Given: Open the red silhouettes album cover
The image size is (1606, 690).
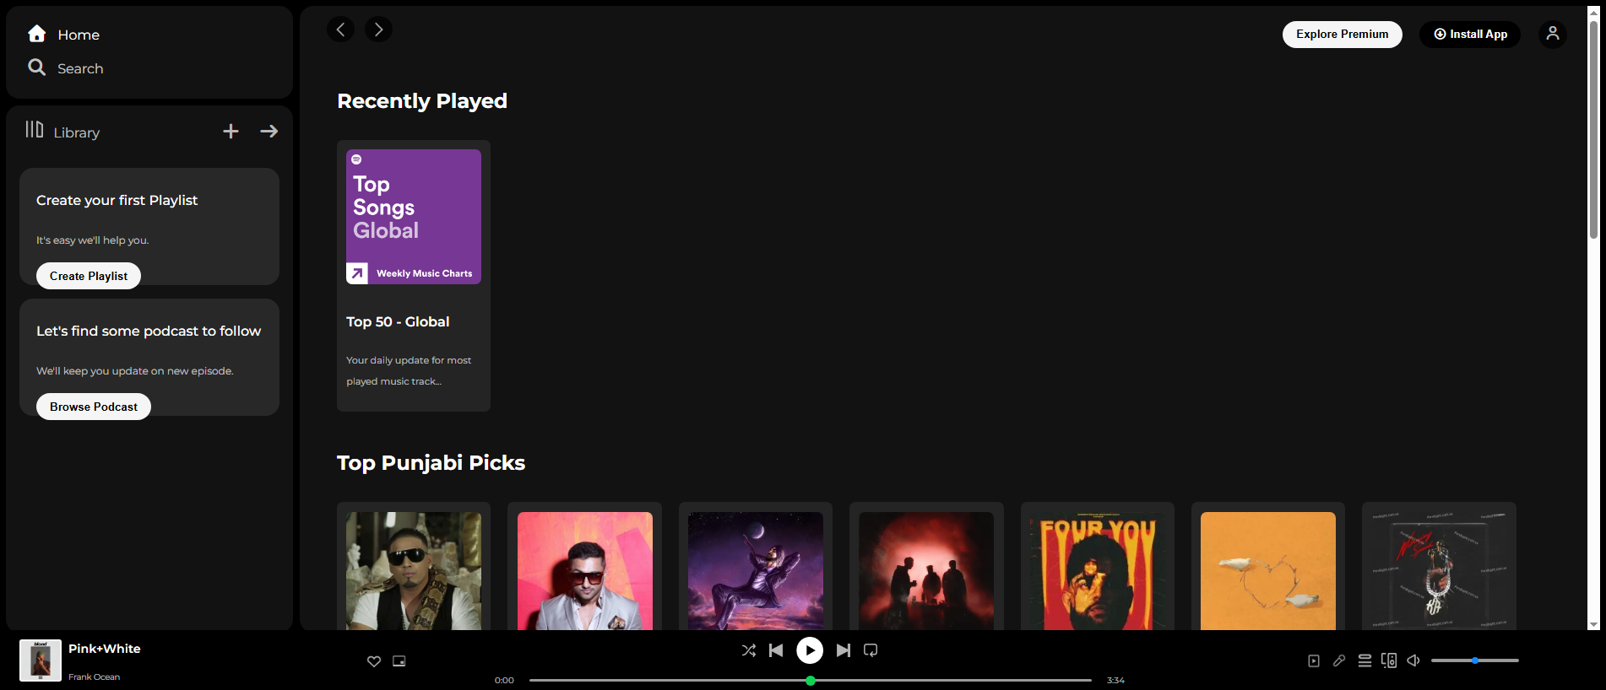Looking at the screenshot, I should point(926,571).
